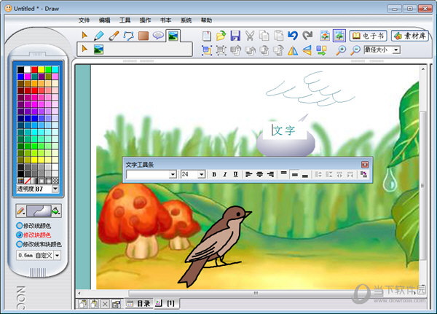Pick the yellow swatch in the palette's top row
The width and height of the screenshot is (437, 314).
[x=42, y=69]
